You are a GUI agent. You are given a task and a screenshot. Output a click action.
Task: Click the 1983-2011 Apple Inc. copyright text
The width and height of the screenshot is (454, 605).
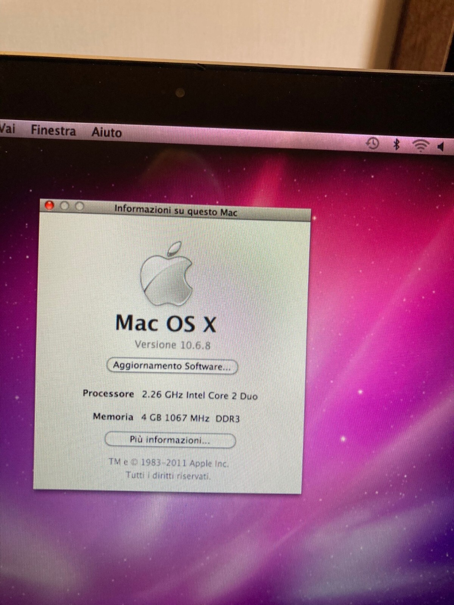(x=168, y=463)
